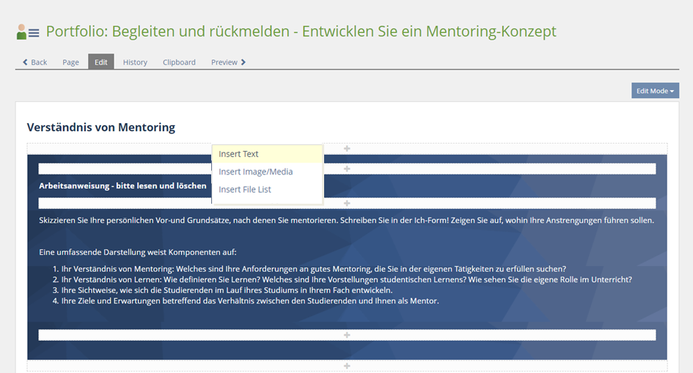Open the hamburger menu next to the avatar
Image resolution: width=693 pixels, height=373 pixels.
click(34, 33)
